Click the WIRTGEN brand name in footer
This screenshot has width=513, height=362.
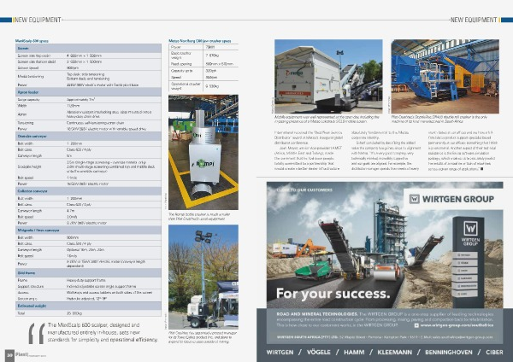(x=280, y=353)
